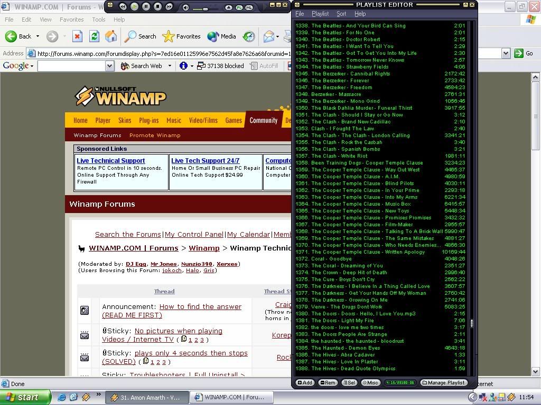This screenshot has width=541, height=405.
Task: Click the Sel button in Playlist Editor
Action: pos(349,383)
